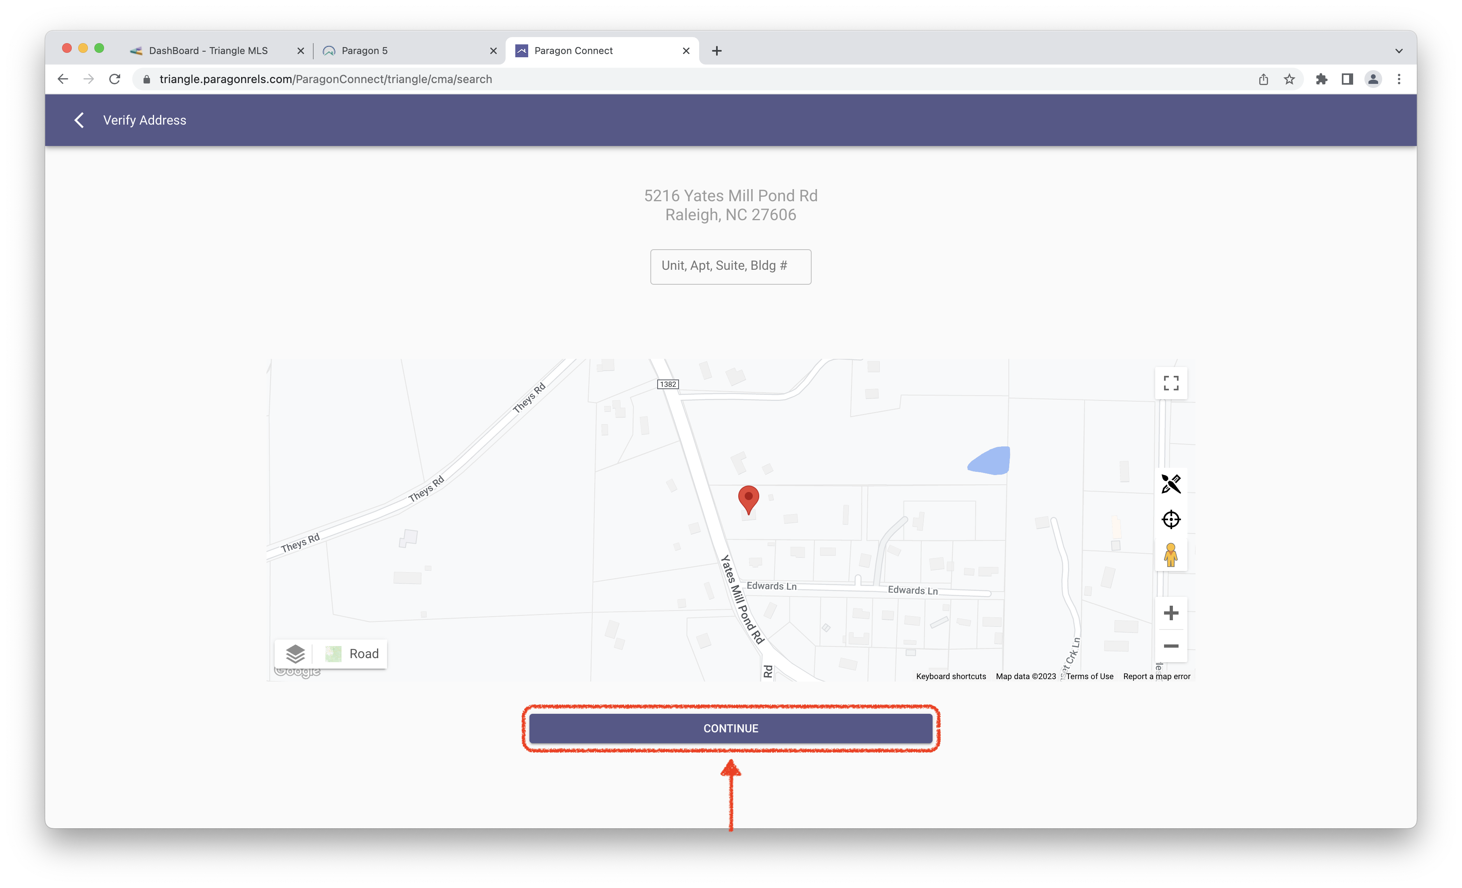
Task: Click the locate/crosshair icon on map
Action: [x=1170, y=519]
